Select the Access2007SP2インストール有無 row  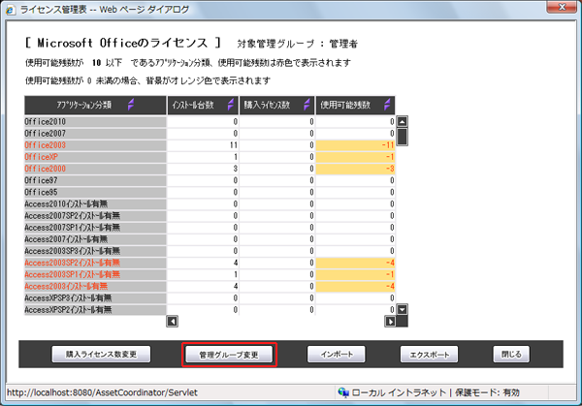point(210,216)
